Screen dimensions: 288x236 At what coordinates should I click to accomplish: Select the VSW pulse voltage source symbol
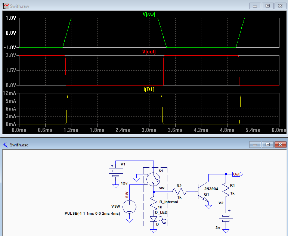coord(129,207)
